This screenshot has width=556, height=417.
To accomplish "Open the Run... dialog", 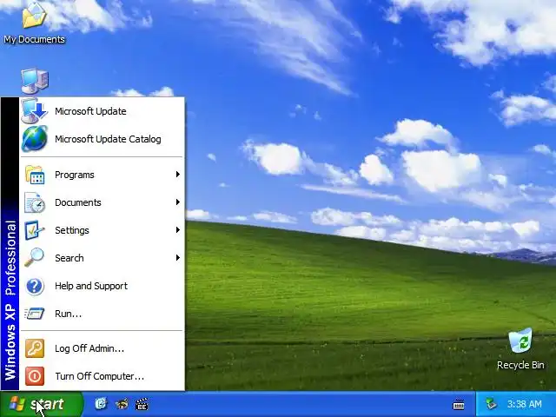I will pos(103,314).
